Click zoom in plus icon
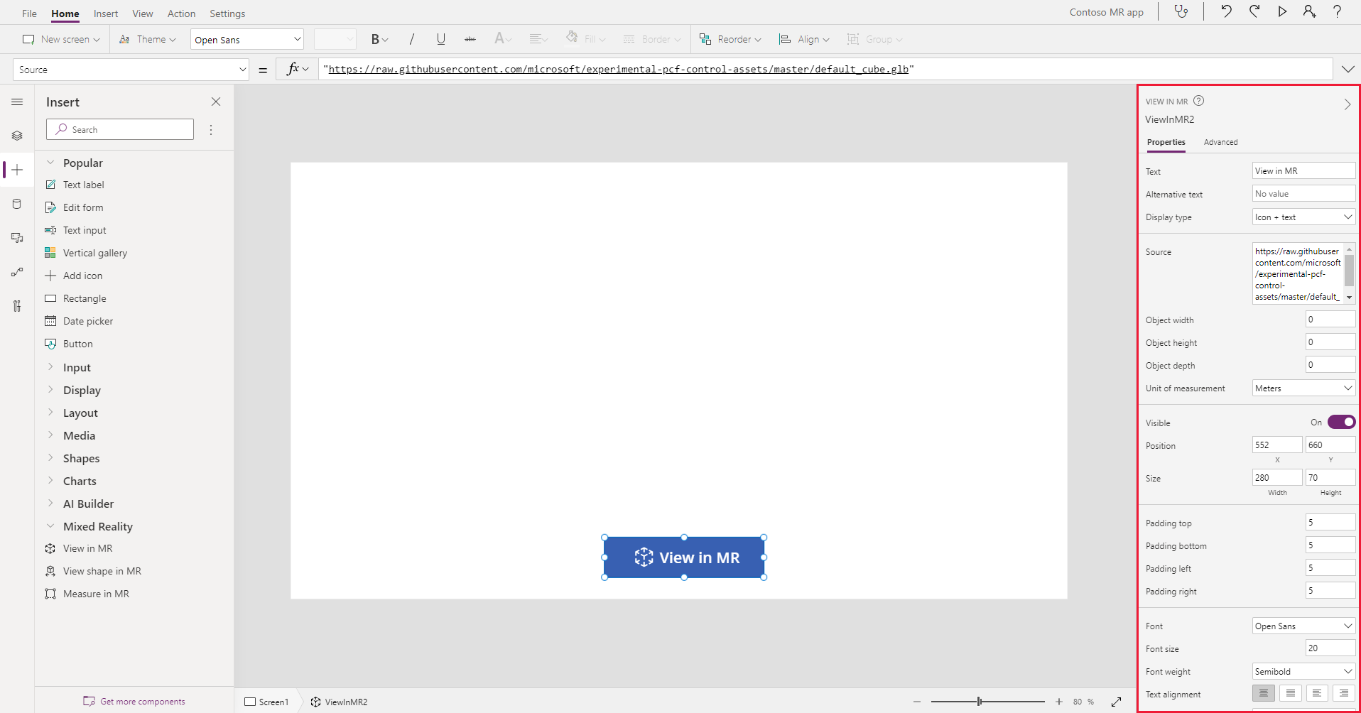This screenshot has width=1361, height=713. point(1059,702)
